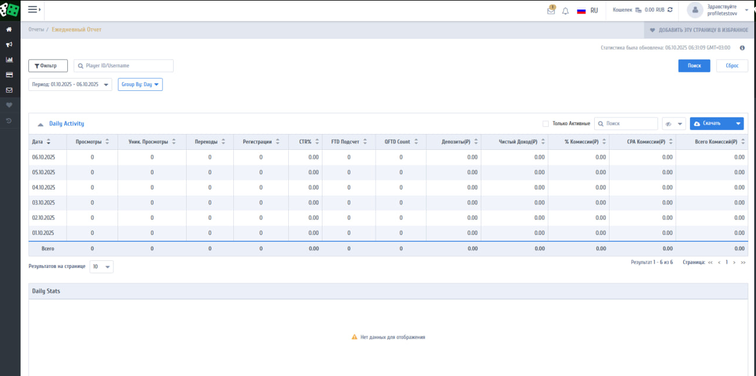Enable the Только Активные checkbox
The image size is (756, 376).
546,123
